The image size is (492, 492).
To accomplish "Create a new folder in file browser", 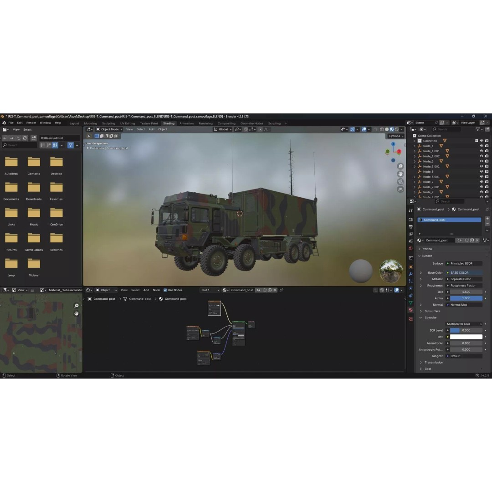I will [x=34, y=138].
